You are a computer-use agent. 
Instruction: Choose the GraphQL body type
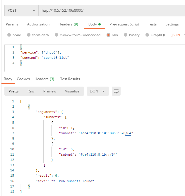pyautogui.click(x=147, y=35)
